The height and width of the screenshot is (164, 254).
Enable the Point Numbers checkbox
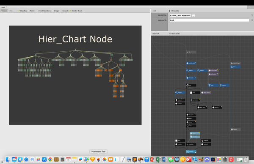[37, 11]
